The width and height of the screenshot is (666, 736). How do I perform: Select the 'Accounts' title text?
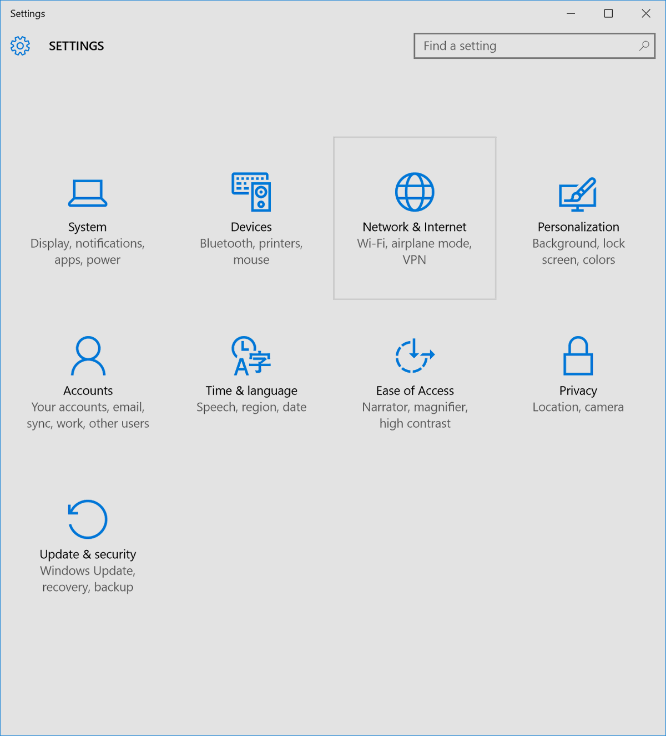[x=88, y=390]
